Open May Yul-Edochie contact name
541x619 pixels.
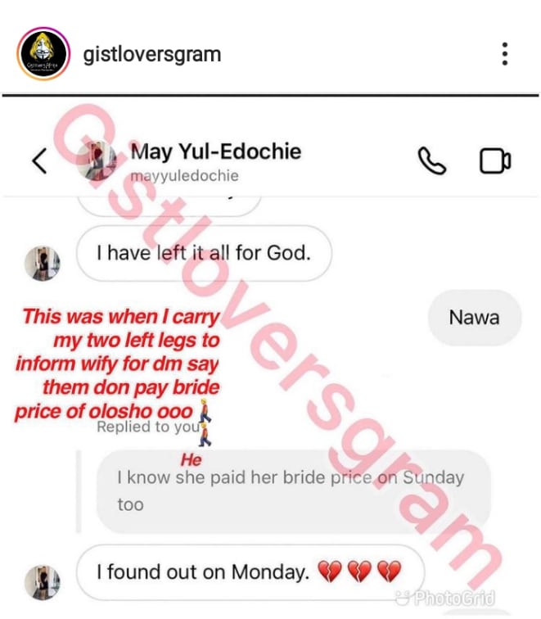[x=216, y=151]
